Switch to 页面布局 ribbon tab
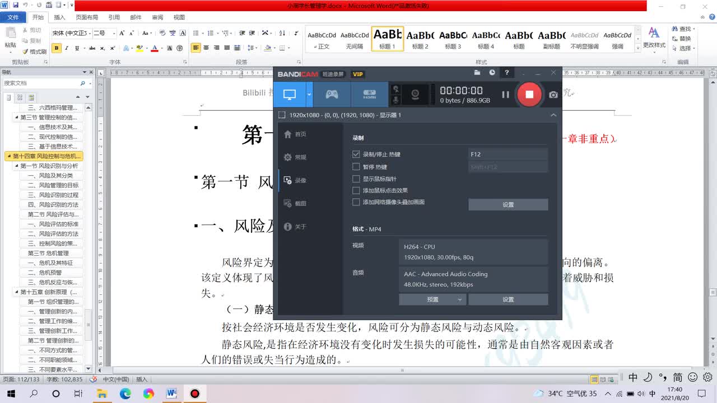Screen dimensions: 717x403 [87, 17]
